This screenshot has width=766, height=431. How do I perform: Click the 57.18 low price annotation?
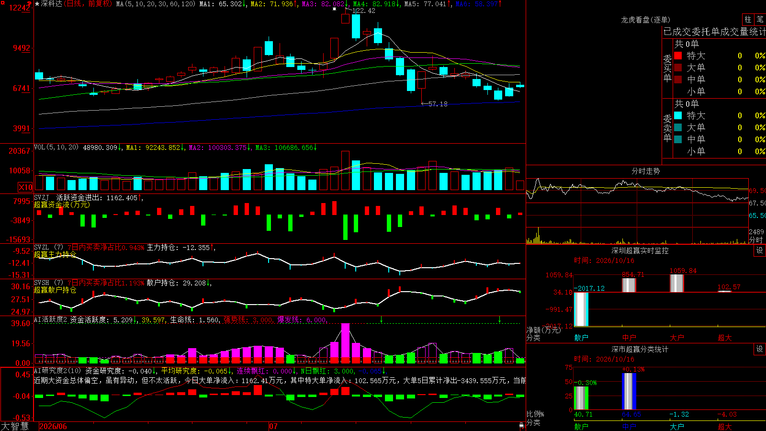tap(438, 104)
